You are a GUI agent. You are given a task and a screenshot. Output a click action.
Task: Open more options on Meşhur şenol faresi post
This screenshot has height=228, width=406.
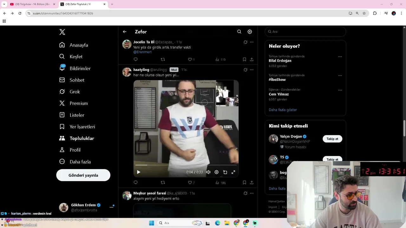point(252,193)
